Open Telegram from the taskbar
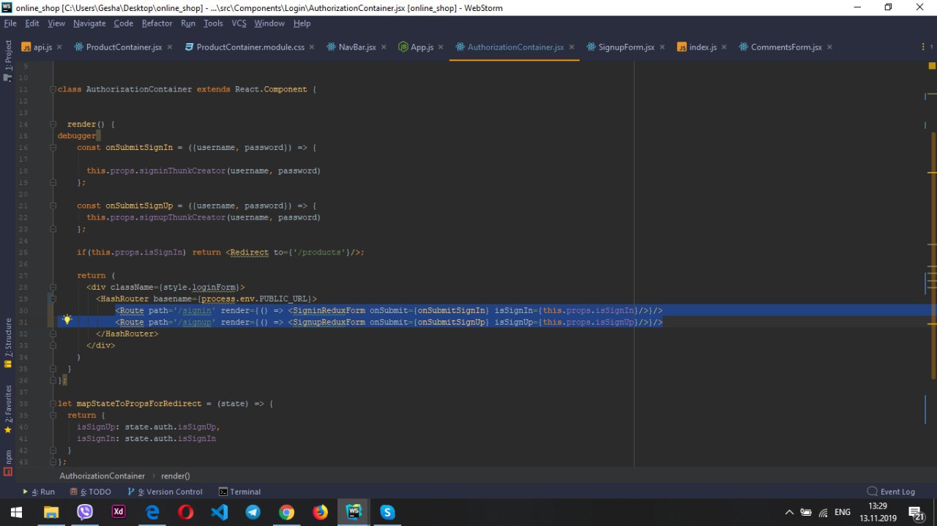Screen dimensions: 937x526 (x=253, y=512)
